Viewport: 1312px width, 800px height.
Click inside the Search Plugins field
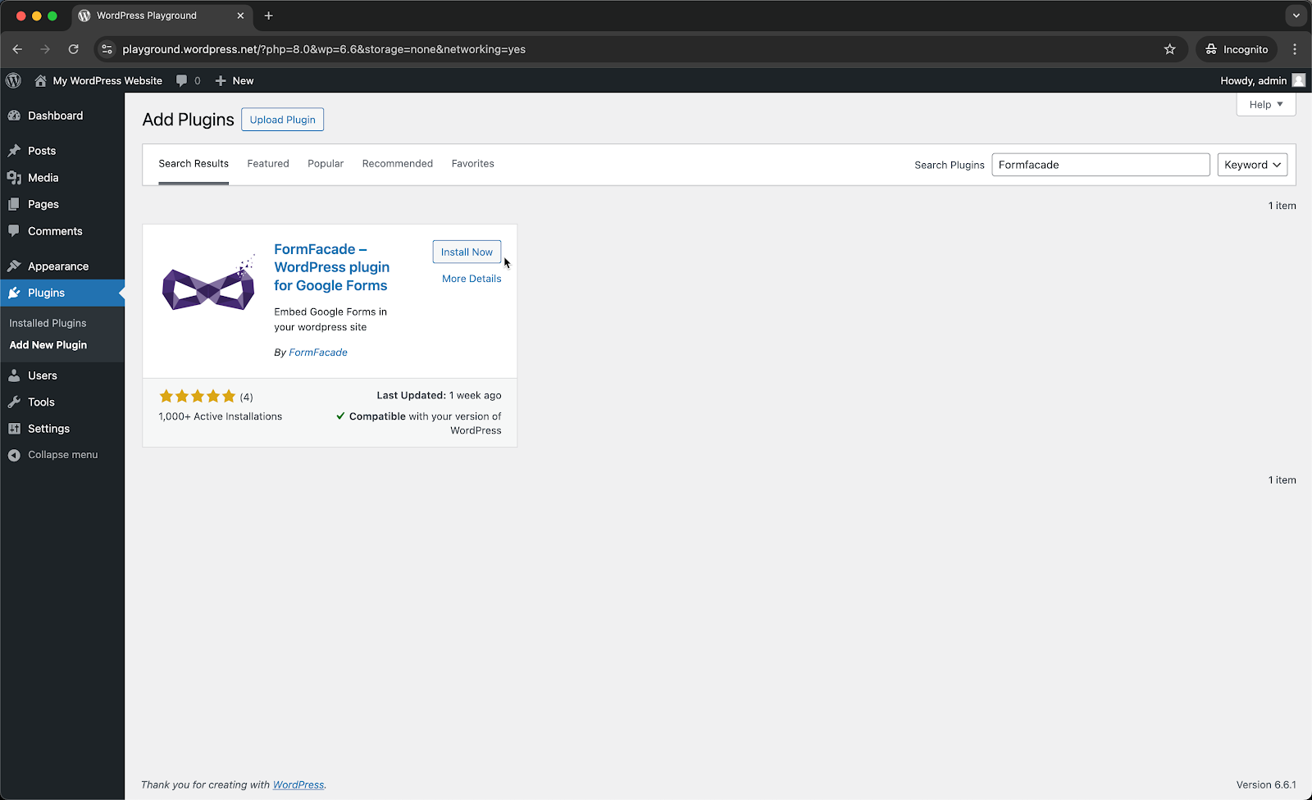(1100, 164)
